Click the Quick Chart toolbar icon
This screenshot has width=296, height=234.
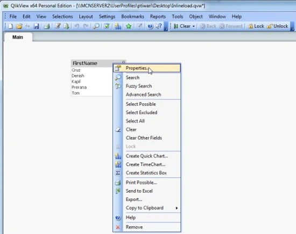pos(118,26)
